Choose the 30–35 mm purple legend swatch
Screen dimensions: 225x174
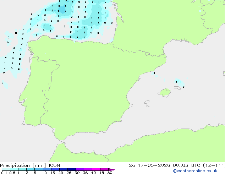pyautogui.click(x=80, y=169)
